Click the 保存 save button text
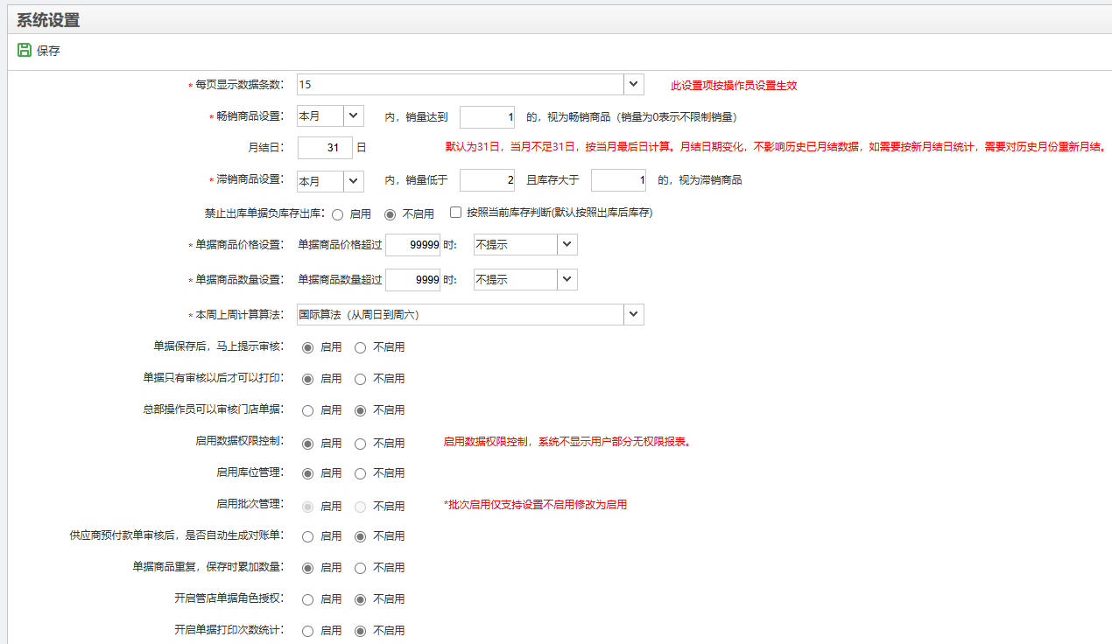 (48, 51)
